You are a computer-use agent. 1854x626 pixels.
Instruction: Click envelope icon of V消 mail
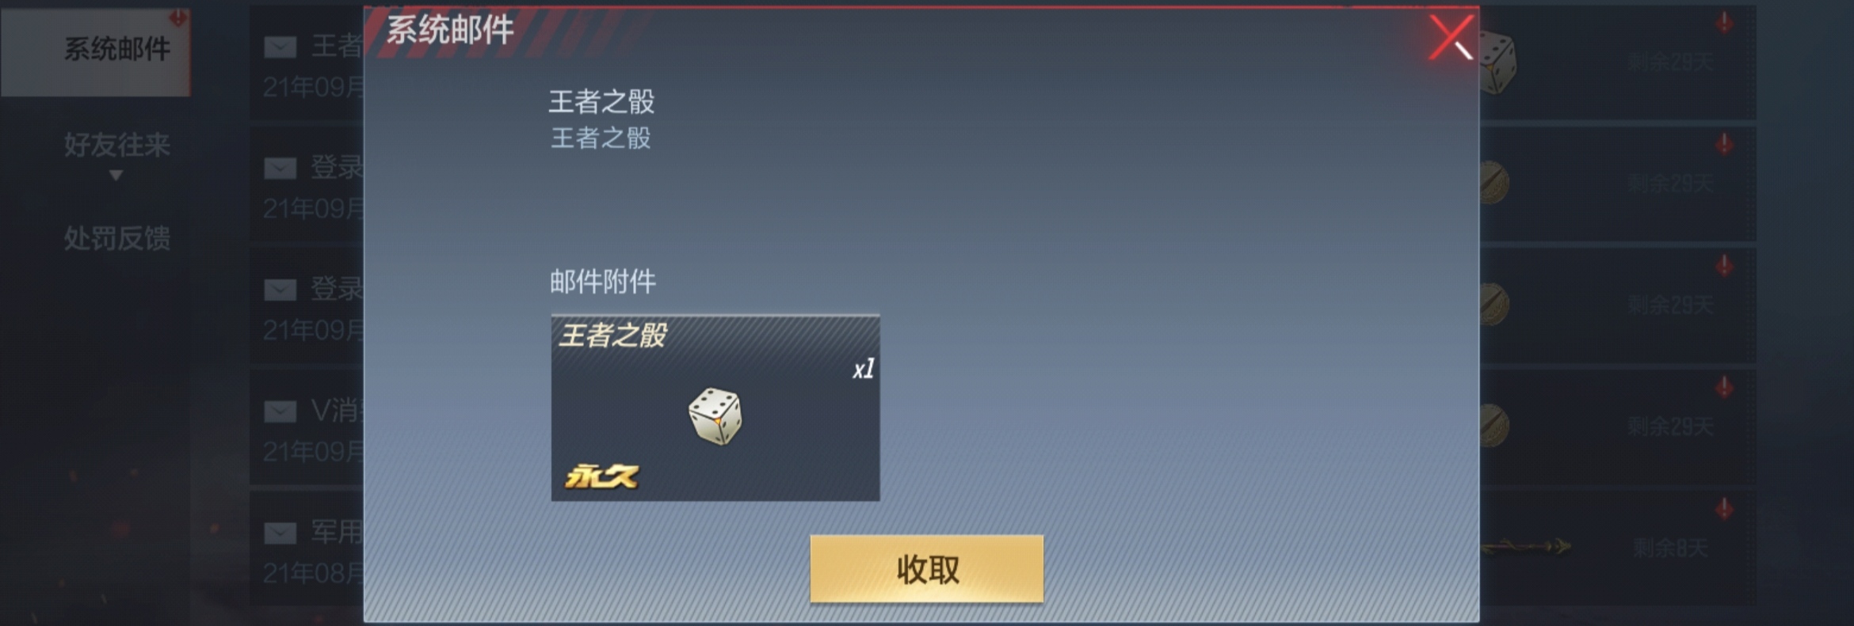(280, 412)
